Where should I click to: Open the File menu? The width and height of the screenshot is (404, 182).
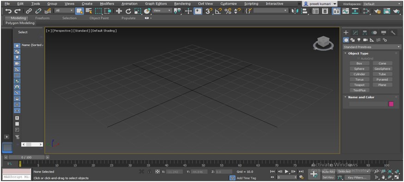click(7, 4)
